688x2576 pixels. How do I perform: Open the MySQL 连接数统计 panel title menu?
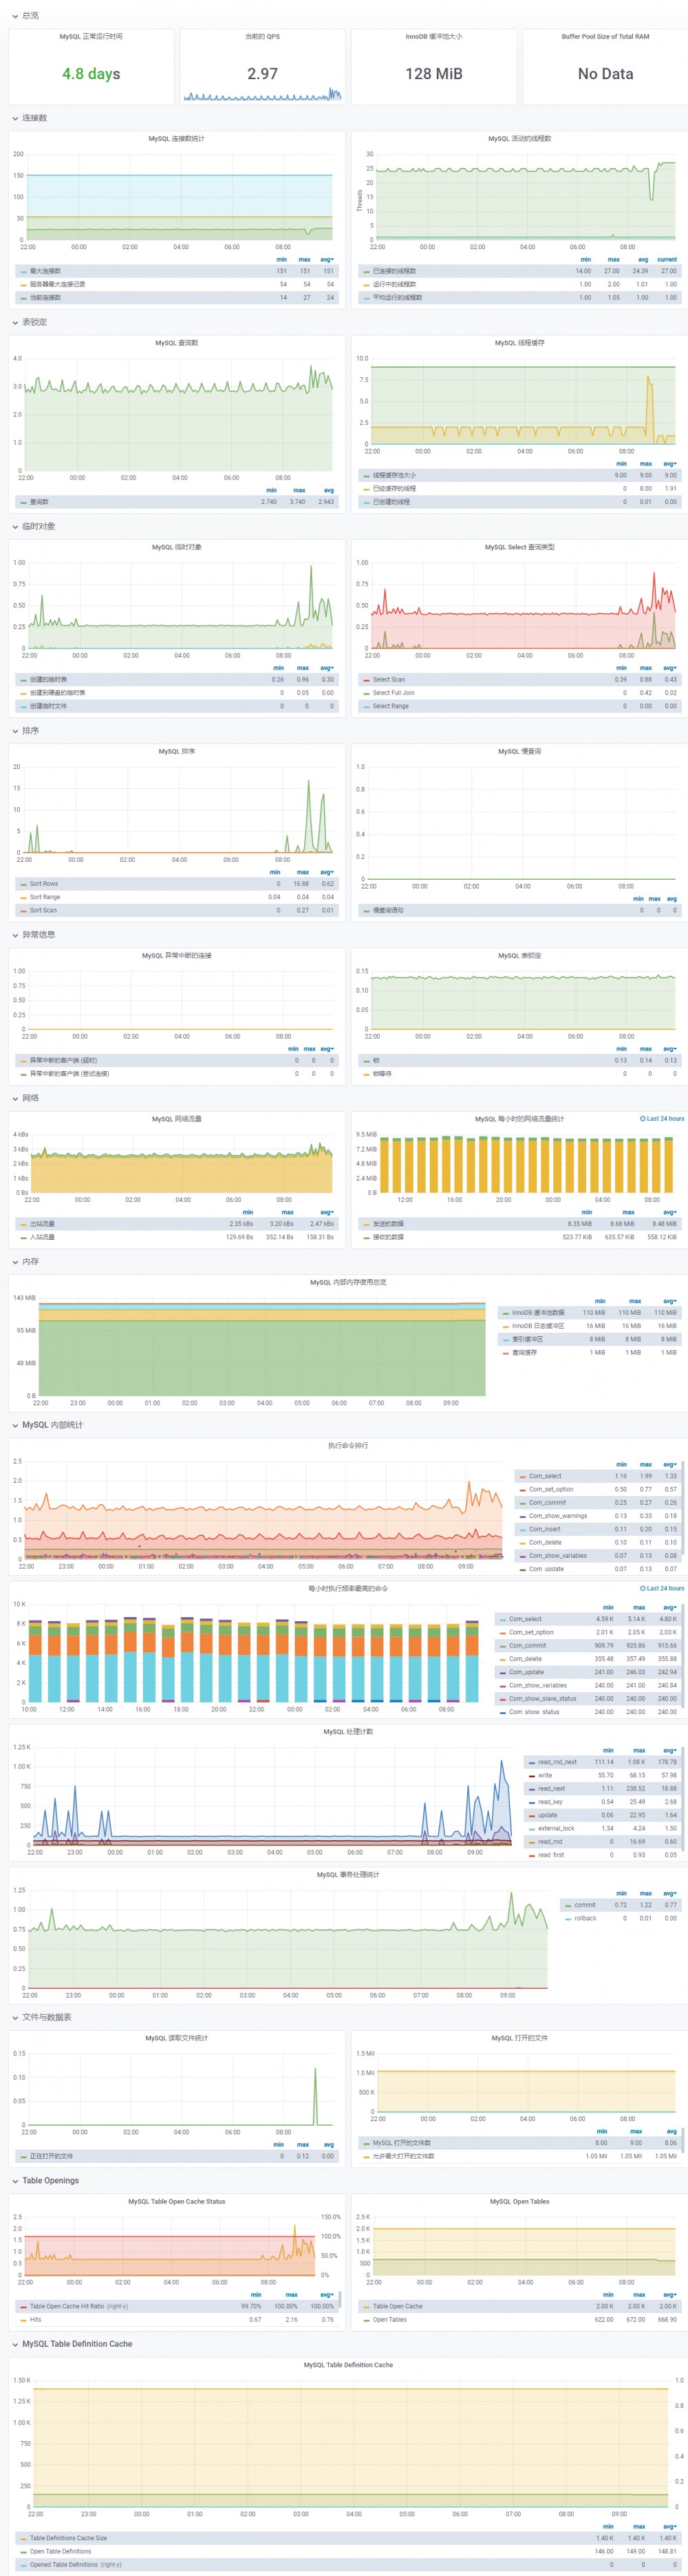177,139
